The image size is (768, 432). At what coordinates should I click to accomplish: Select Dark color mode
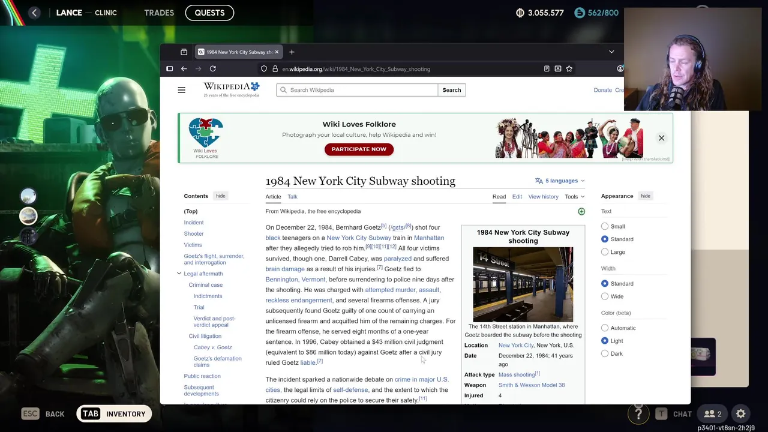click(x=605, y=353)
